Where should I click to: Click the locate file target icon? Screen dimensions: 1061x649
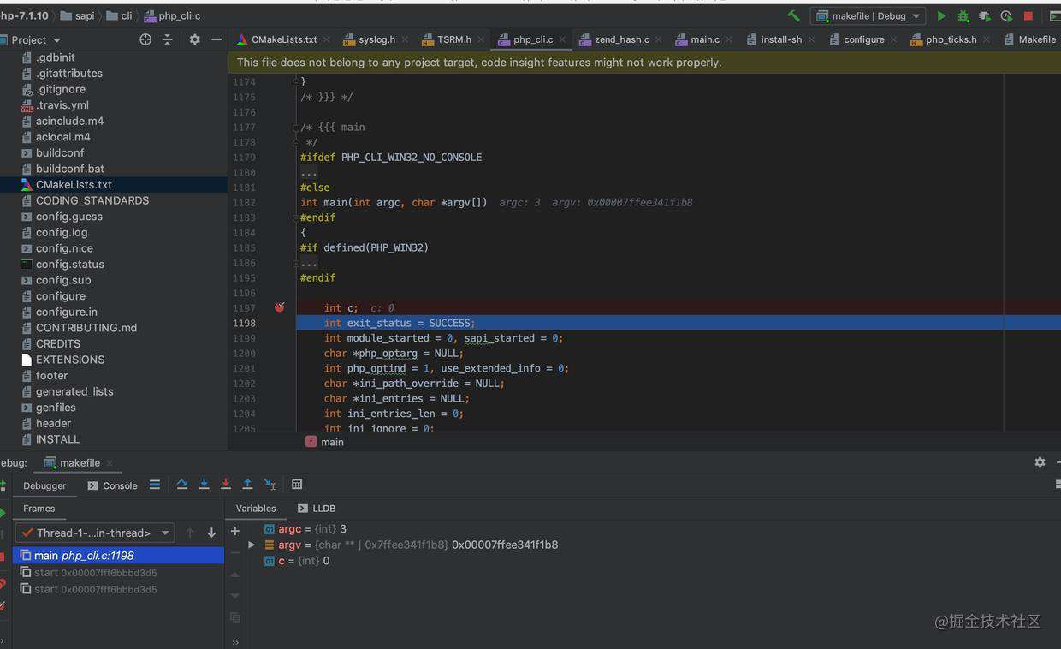[x=145, y=39]
